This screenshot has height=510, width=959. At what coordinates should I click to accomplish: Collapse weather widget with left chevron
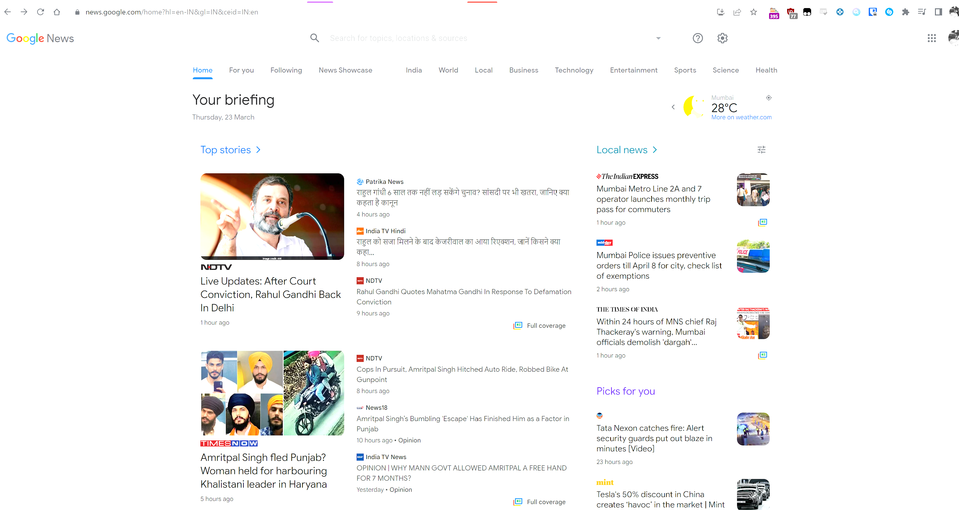click(x=673, y=107)
